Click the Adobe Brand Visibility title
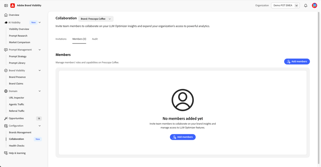 tap(29, 6)
